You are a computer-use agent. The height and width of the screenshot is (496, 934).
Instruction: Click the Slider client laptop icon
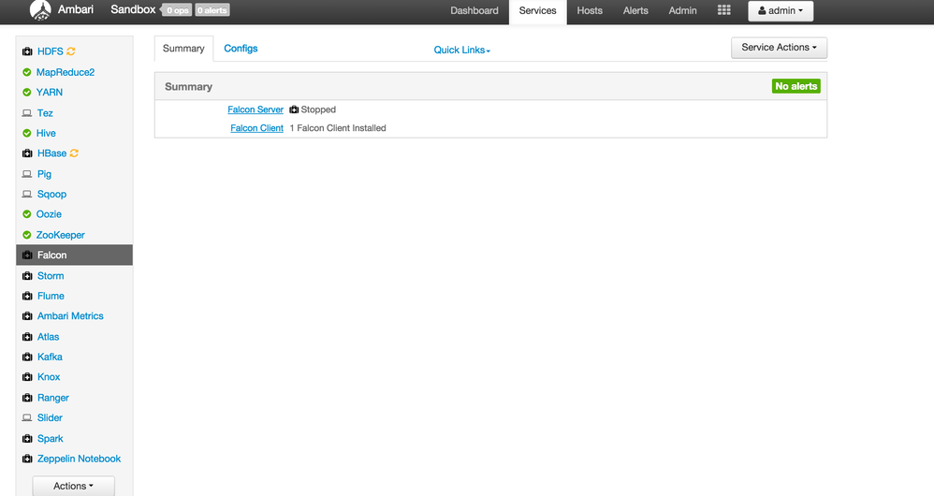[x=27, y=418]
